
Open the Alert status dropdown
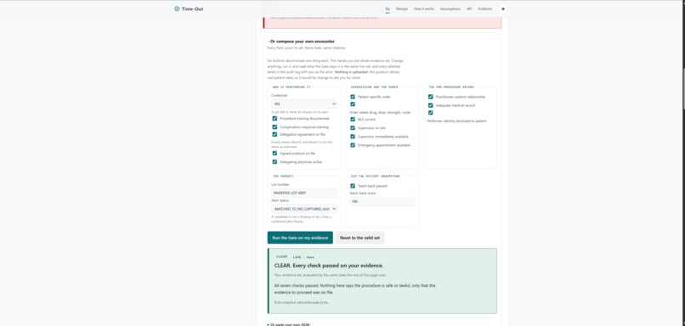pos(304,209)
